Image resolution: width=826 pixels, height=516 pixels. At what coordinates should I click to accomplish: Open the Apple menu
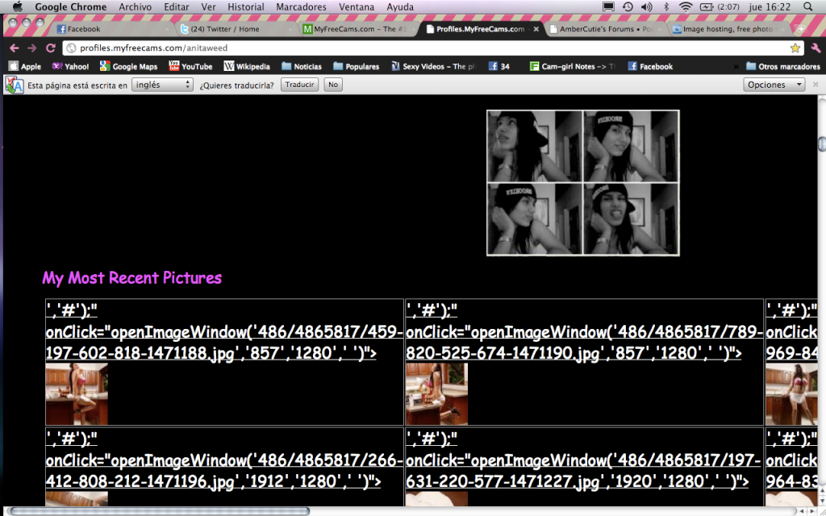pyautogui.click(x=18, y=6)
